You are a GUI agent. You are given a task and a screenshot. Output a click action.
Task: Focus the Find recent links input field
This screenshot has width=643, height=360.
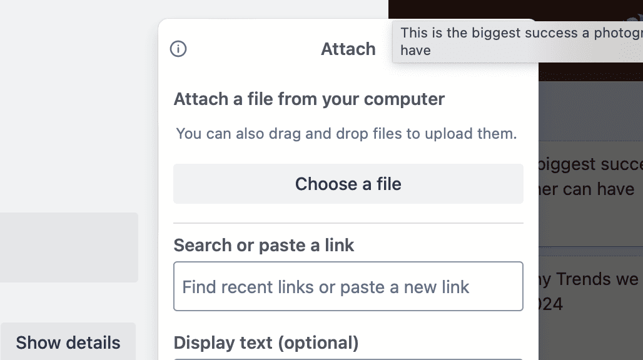pyautogui.click(x=348, y=287)
